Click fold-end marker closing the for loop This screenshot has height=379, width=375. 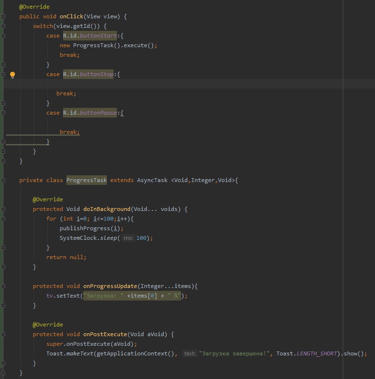click(3, 248)
